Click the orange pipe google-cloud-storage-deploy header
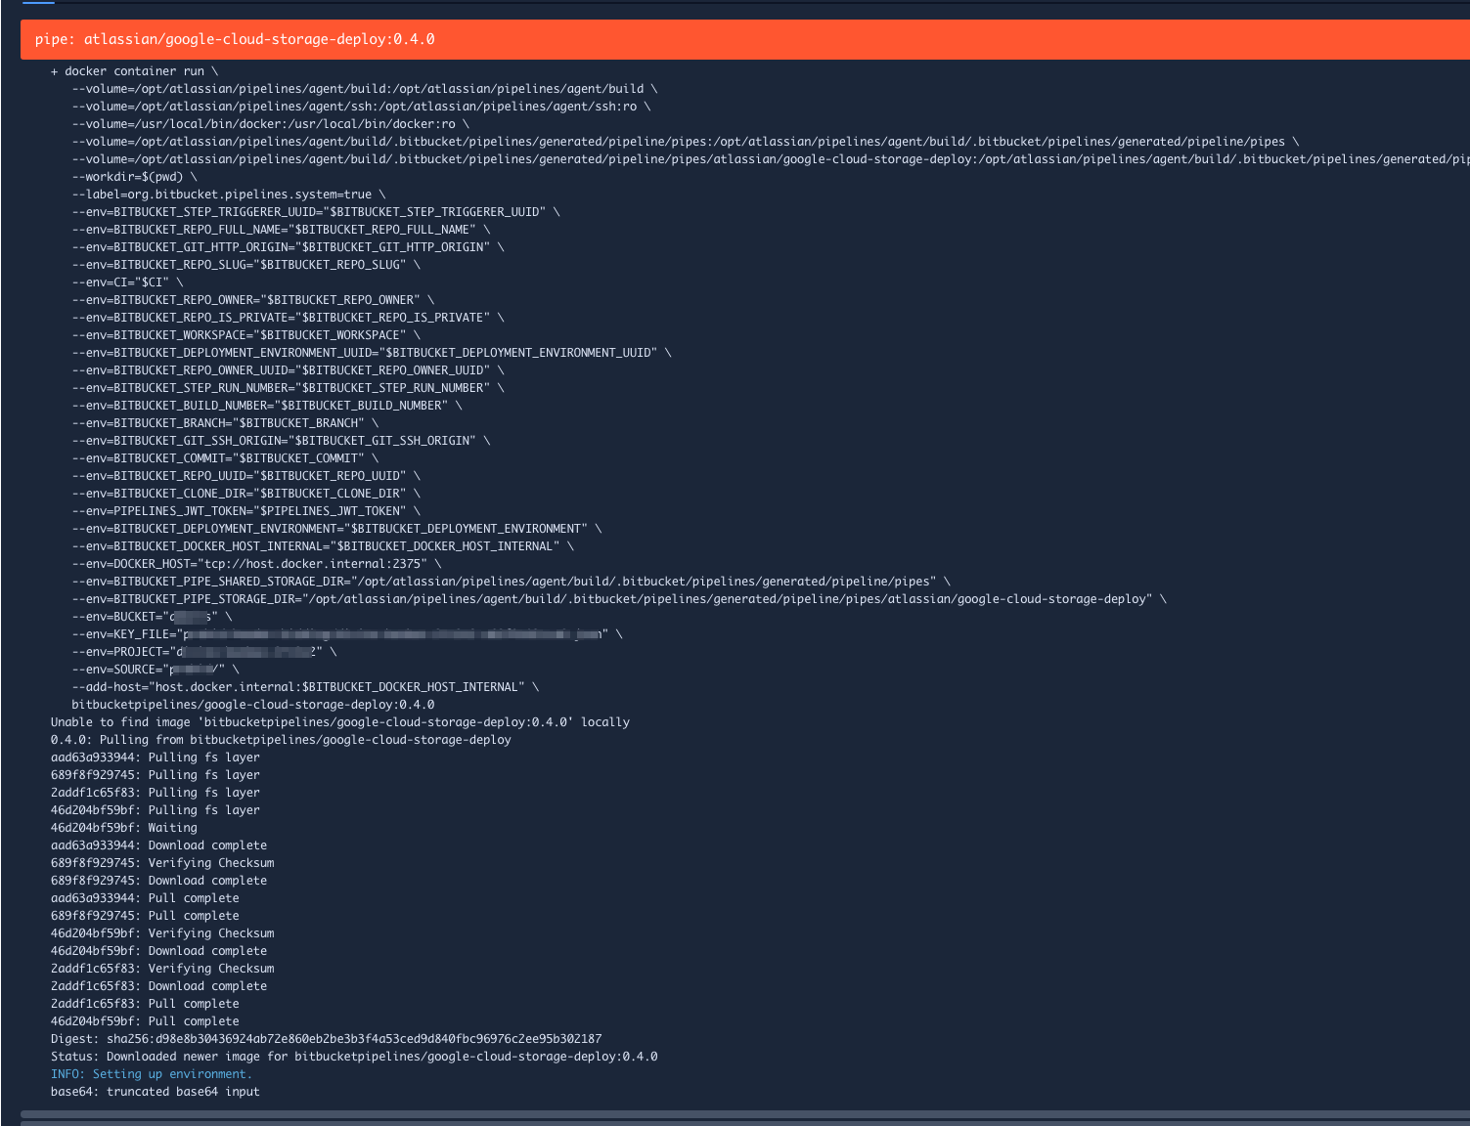The width and height of the screenshot is (1470, 1126). point(745,39)
